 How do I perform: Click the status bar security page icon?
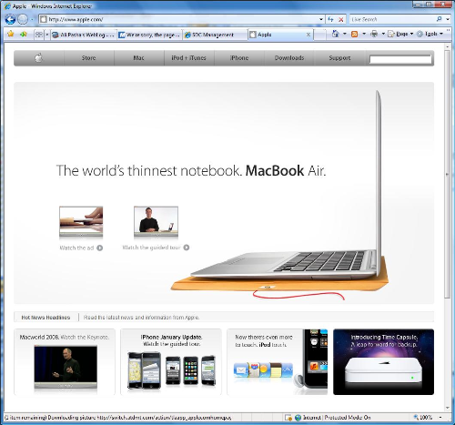point(288,418)
